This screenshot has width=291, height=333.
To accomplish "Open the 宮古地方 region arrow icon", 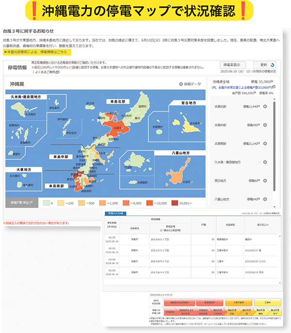I will coord(265,181).
